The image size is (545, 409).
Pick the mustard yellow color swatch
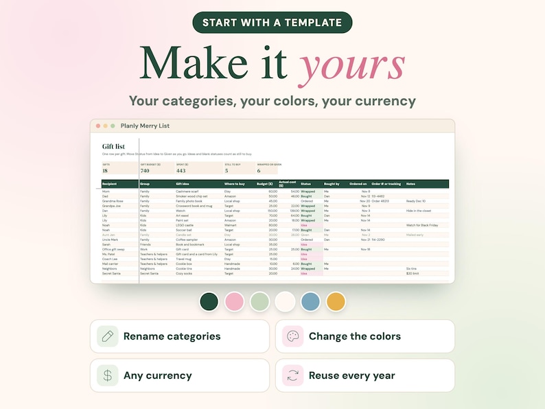(336, 301)
